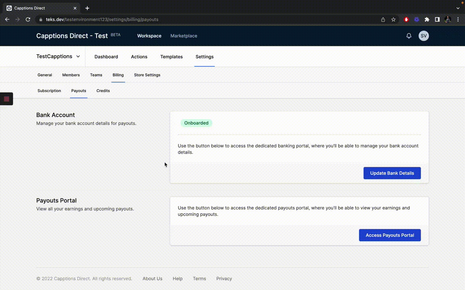Go to Members settings
This screenshot has height=290, width=465.
[x=71, y=75]
